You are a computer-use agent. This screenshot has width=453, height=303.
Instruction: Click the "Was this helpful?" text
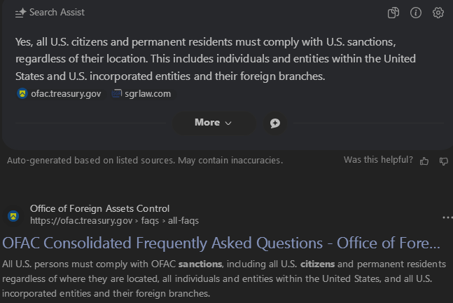[x=378, y=160]
